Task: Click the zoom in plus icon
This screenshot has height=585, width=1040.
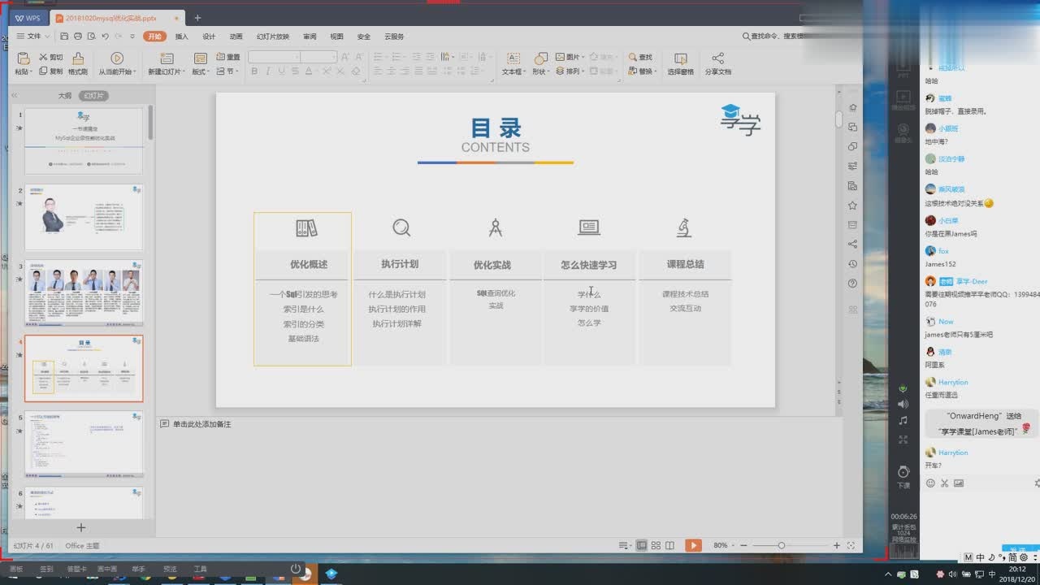Action: click(836, 545)
